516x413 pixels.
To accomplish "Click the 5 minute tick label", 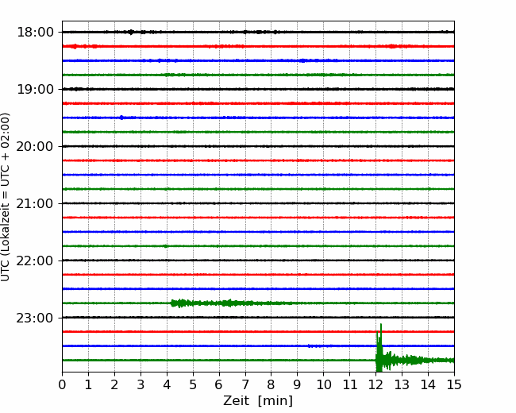I will 193,384.
